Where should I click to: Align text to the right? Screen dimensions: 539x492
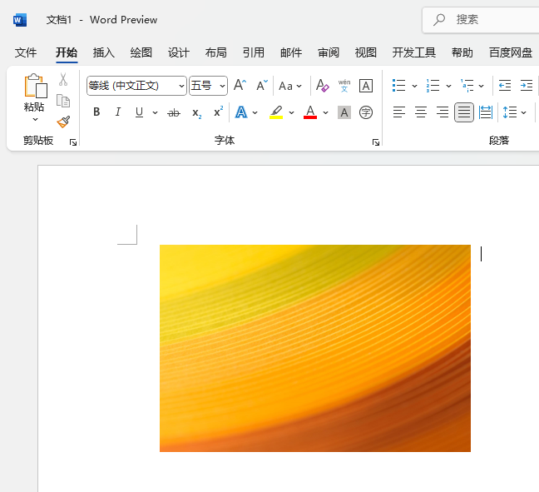pyautogui.click(x=443, y=112)
